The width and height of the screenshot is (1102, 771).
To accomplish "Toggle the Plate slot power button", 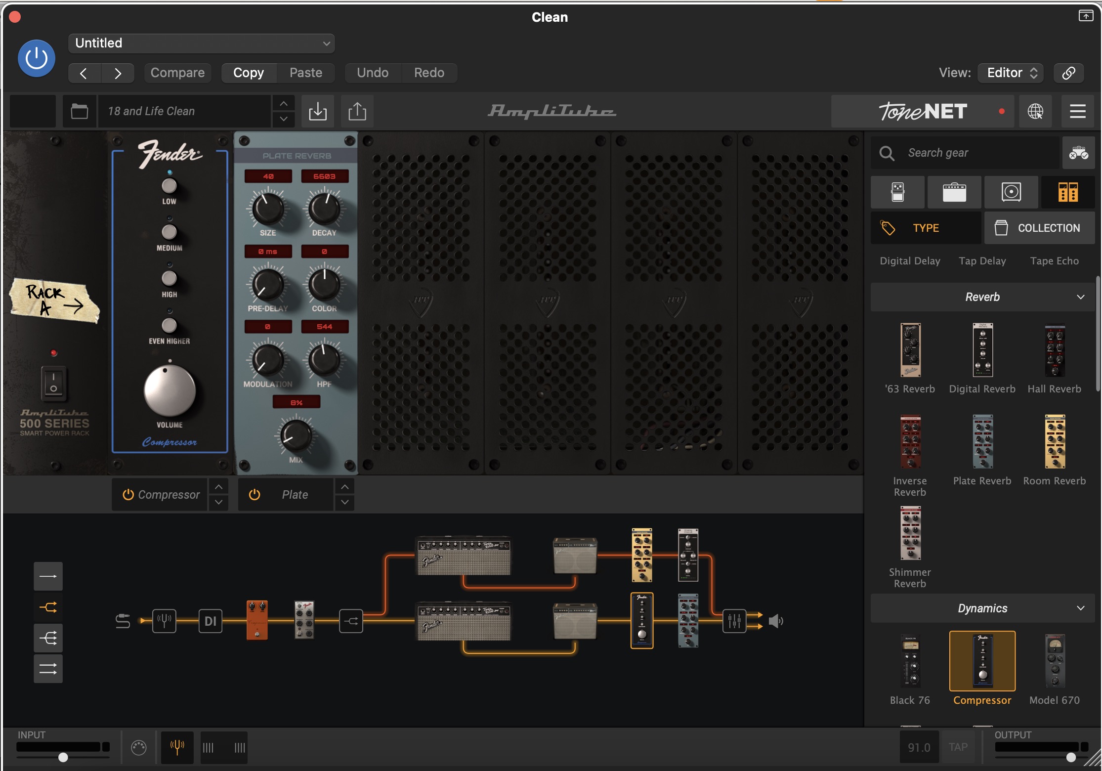I will coord(254,495).
